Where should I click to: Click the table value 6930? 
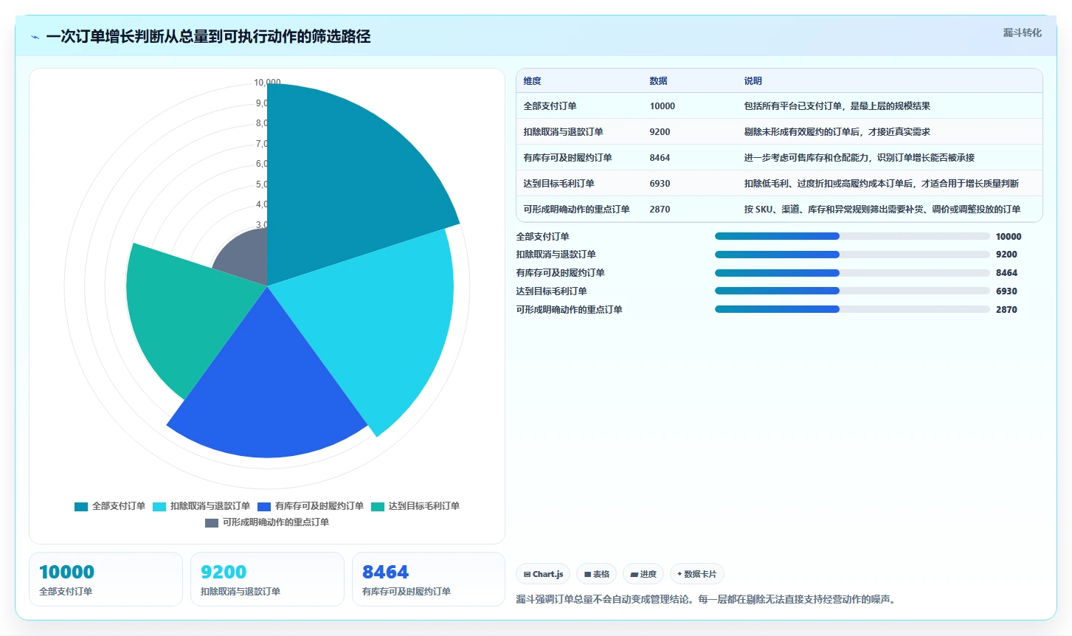660,184
